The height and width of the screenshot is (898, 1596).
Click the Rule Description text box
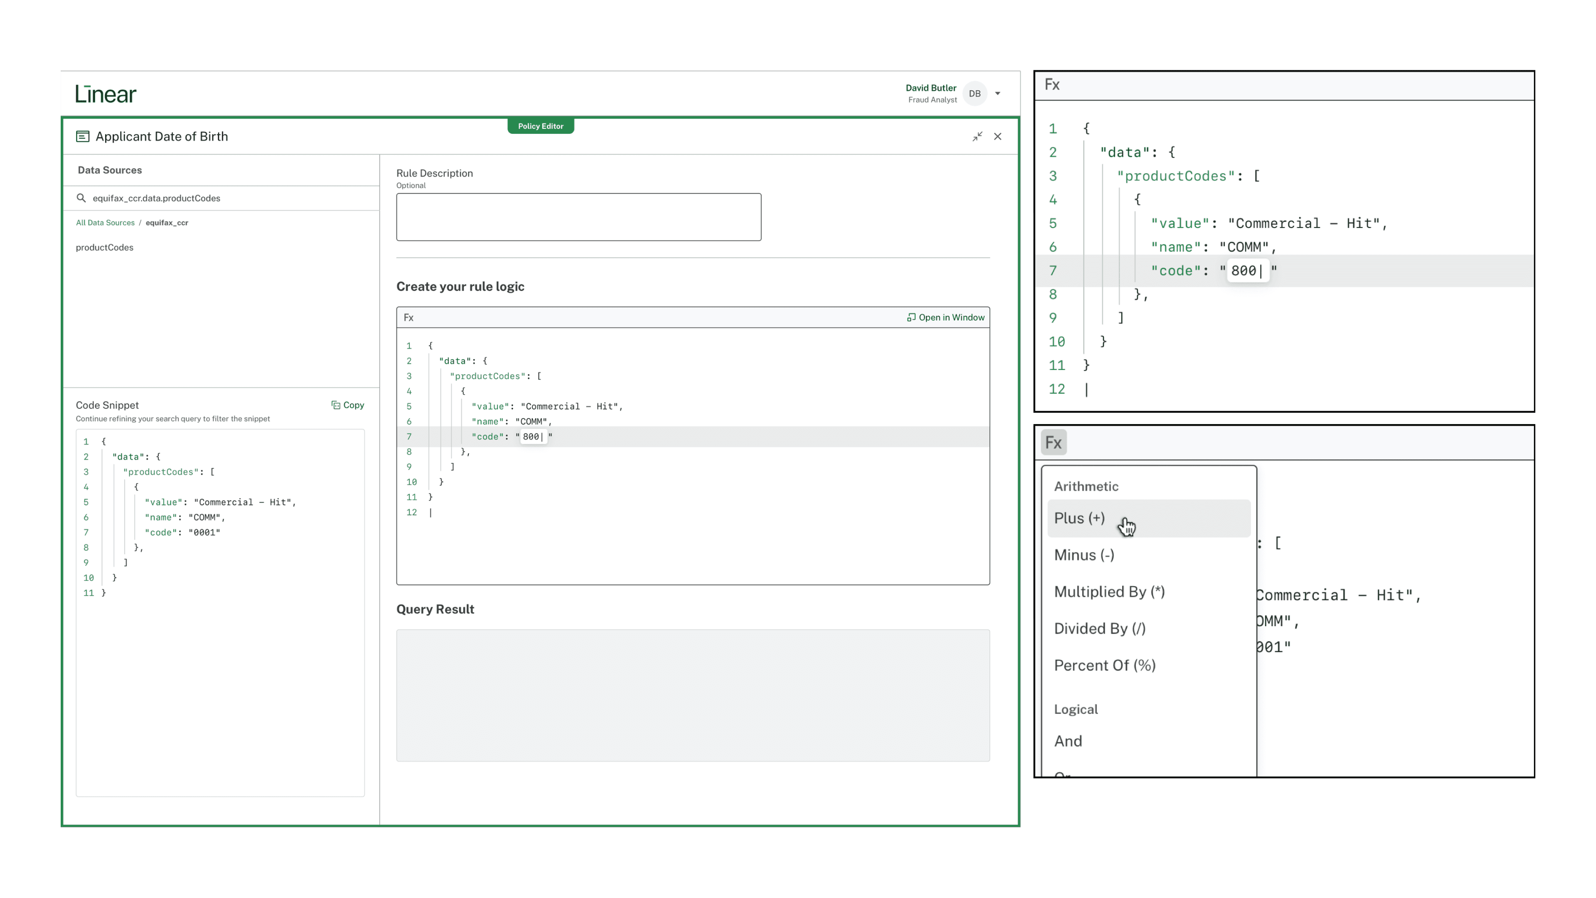(578, 217)
